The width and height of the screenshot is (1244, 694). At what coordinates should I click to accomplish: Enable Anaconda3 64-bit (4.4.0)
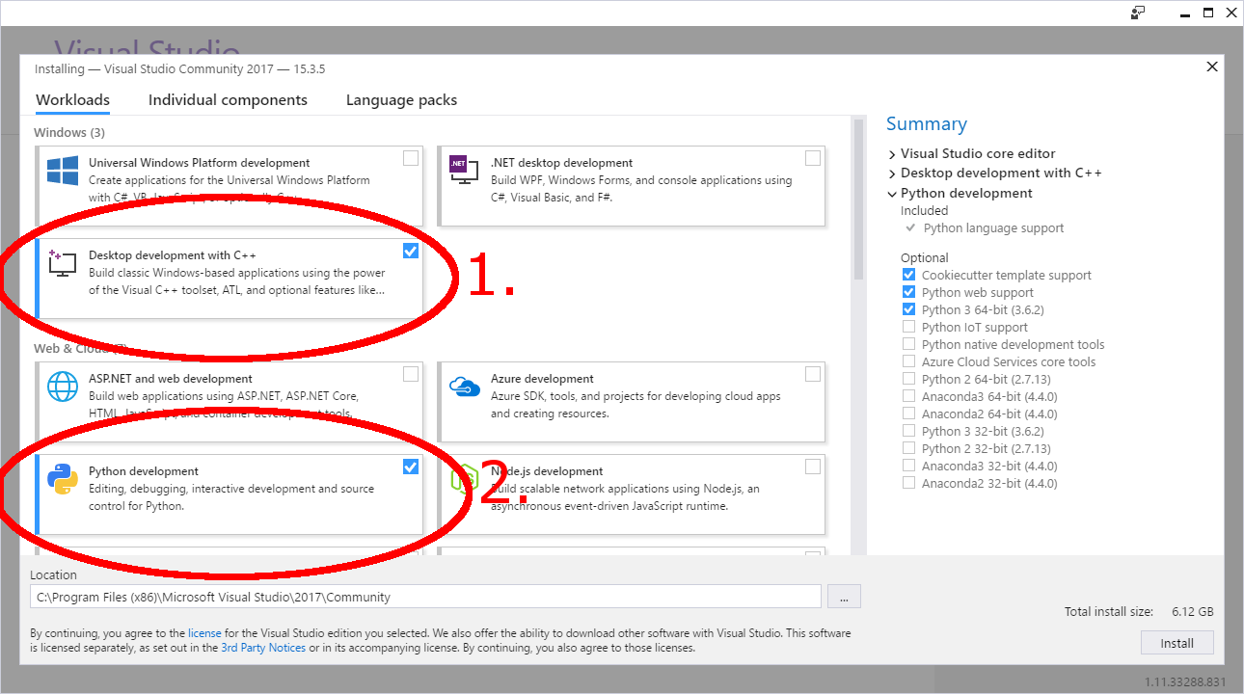click(x=908, y=396)
